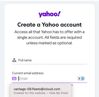Click the purple envelope icon

click(x=14, y=79)
